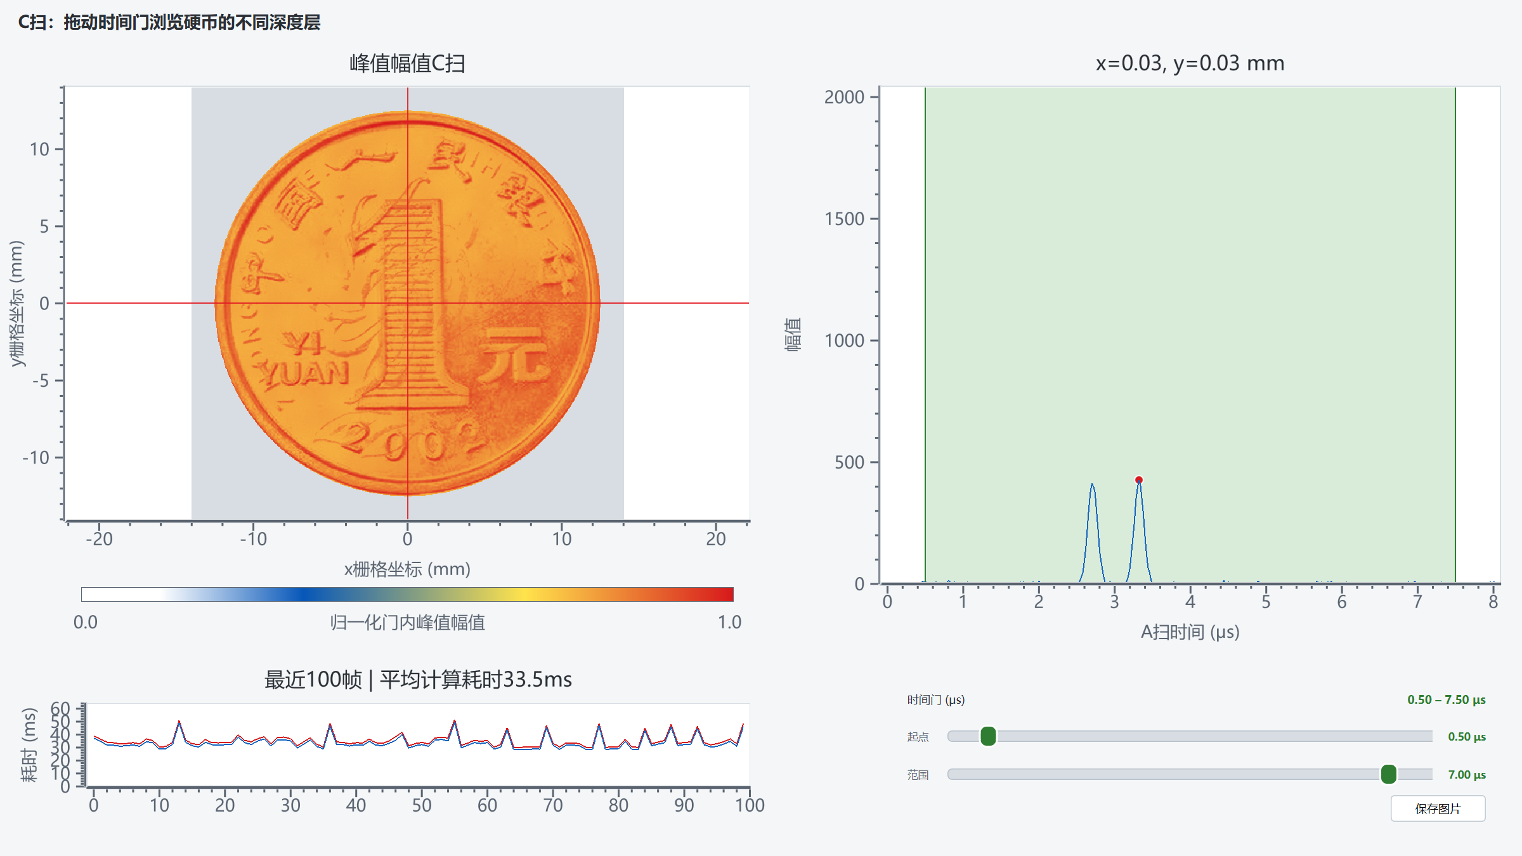Viewport: 1522px width, 856px height.
Task: Click the middle of the 起点 slider track
Action: (1190, 736)
